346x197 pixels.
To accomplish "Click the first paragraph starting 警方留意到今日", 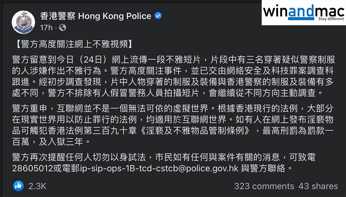I will tap(173, 75).
